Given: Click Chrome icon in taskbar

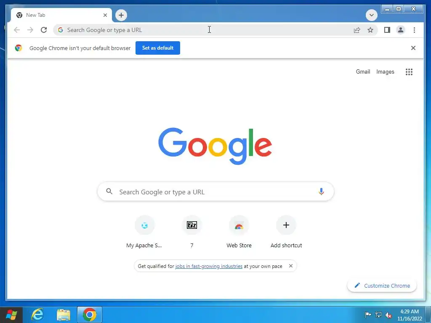Looking at the screenshot, I should pyautogui.click(x=90, y=315).
